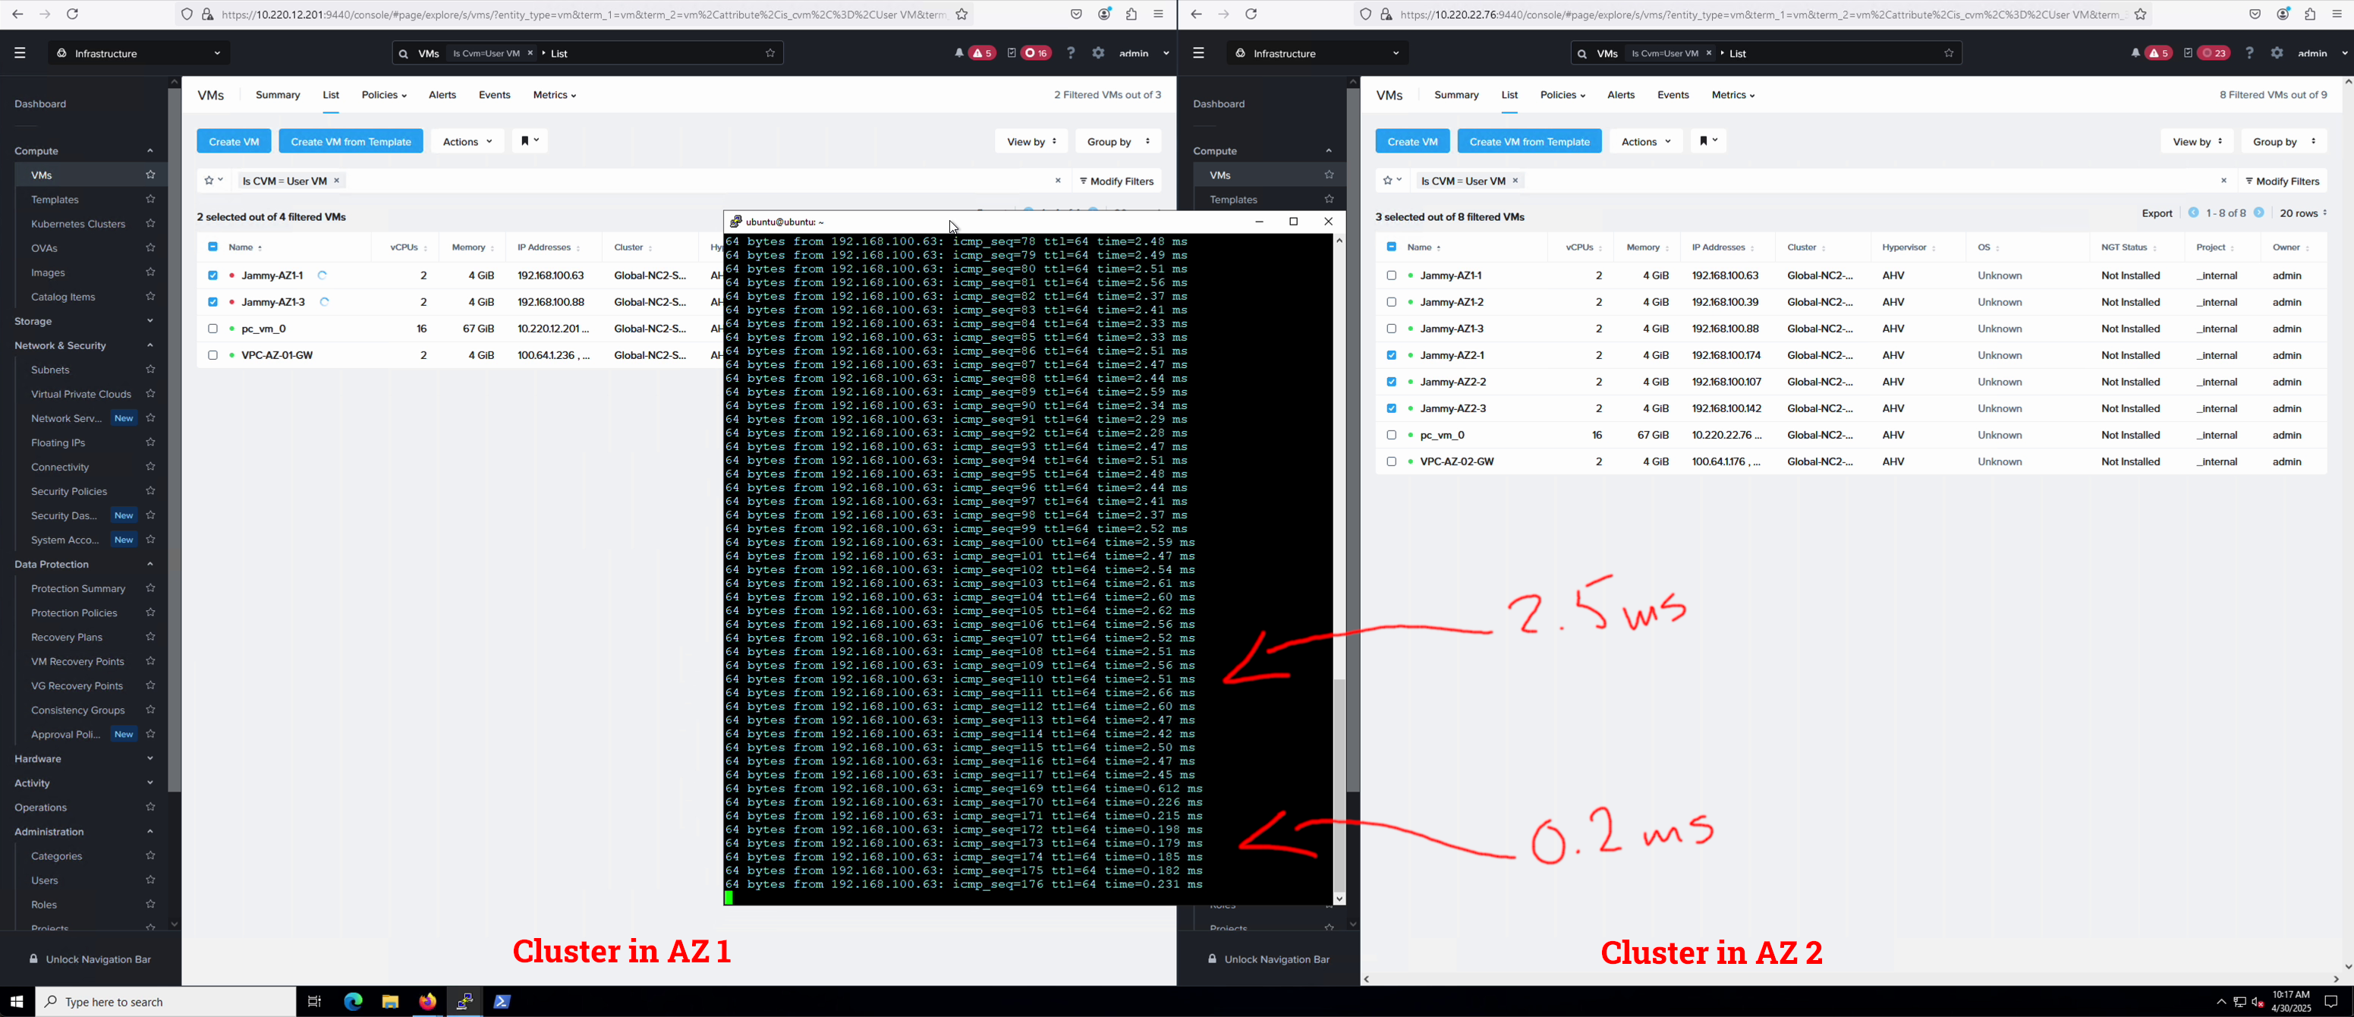Click Modify Filters in AZ 1
Screen dimensions: 2354x1017
[x=1117, y=181]
